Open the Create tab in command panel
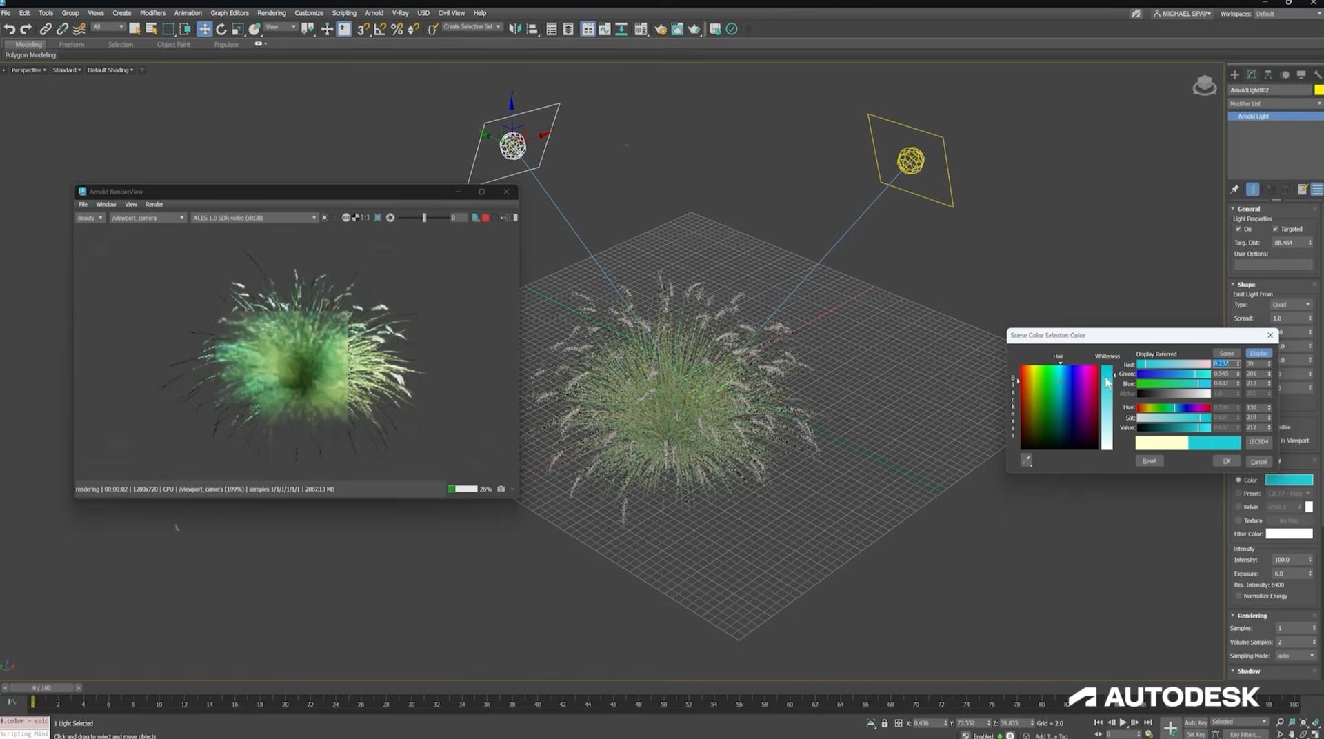This screenshot has height=739, width=1324. pos(1234,74)
